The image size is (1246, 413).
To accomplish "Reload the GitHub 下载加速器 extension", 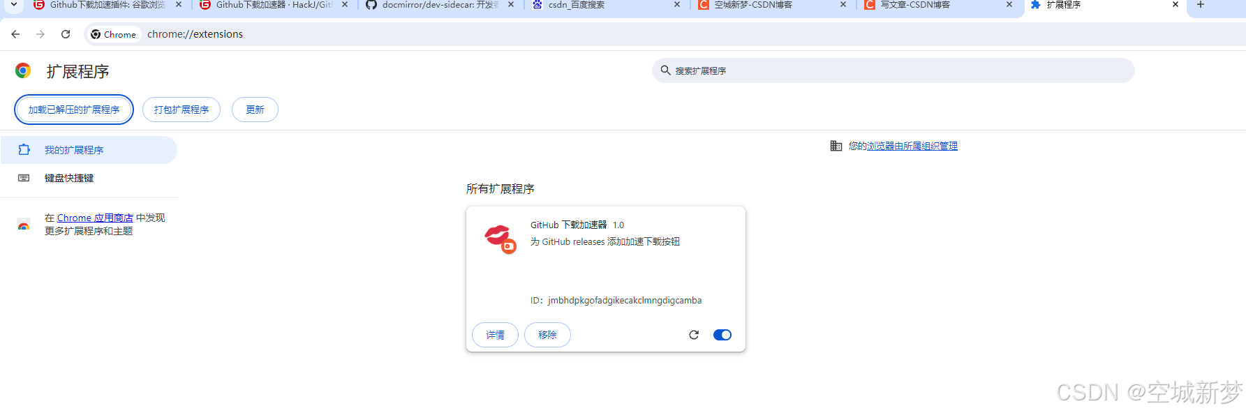I will [x=694, y=335].
